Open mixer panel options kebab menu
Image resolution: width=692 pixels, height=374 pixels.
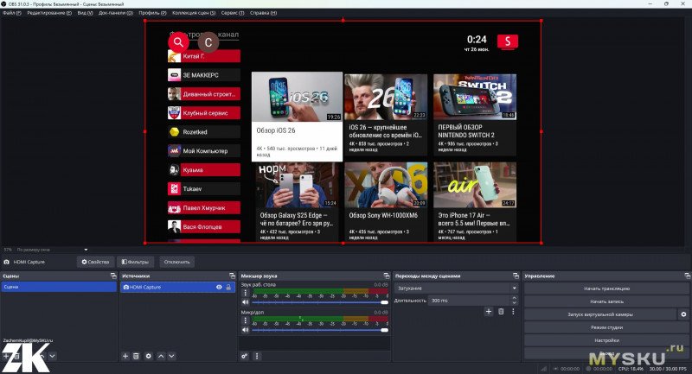[x=257, y=356]
